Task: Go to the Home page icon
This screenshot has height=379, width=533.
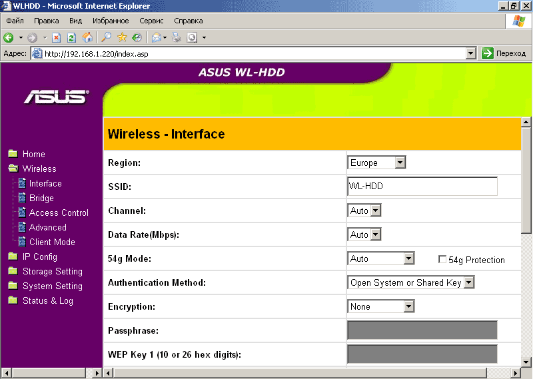Action: [x=88, y=37]
